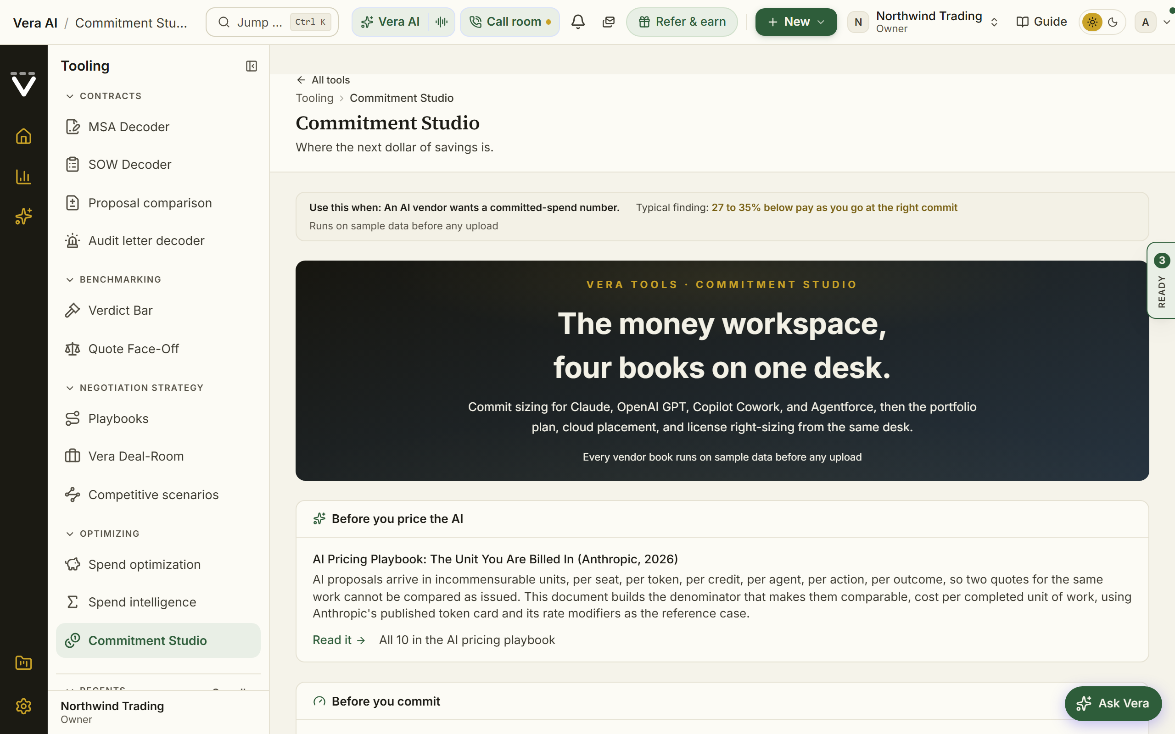Screen dimensions: 1175x734
Task: Open the sparkle AI rail icon
Action: [x=23, y=217]
